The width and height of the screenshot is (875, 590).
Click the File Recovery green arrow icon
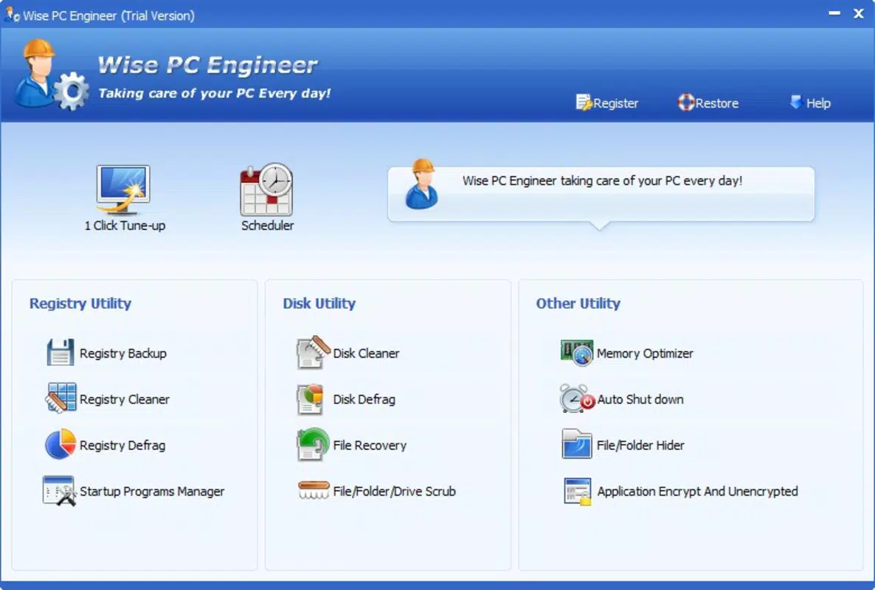tap(313, 445)
